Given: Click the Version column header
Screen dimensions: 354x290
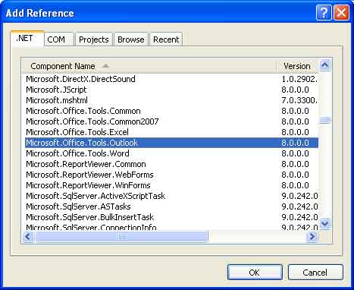Looking at the screenshot, I should [x=298, y=66].
